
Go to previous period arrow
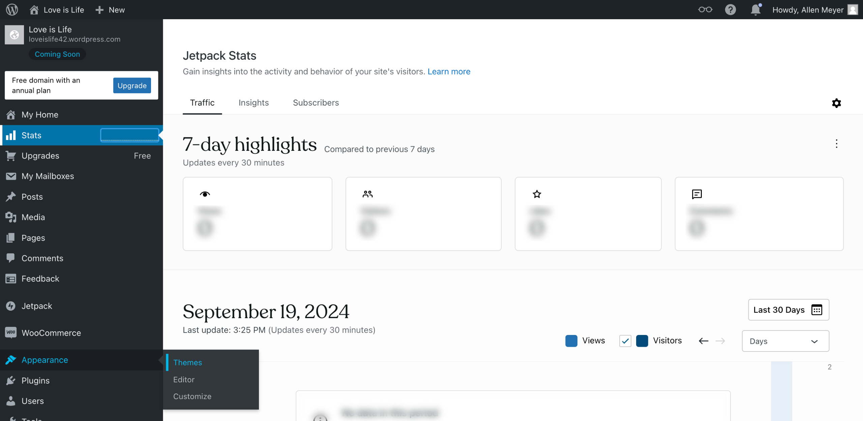tap(704, 341)
